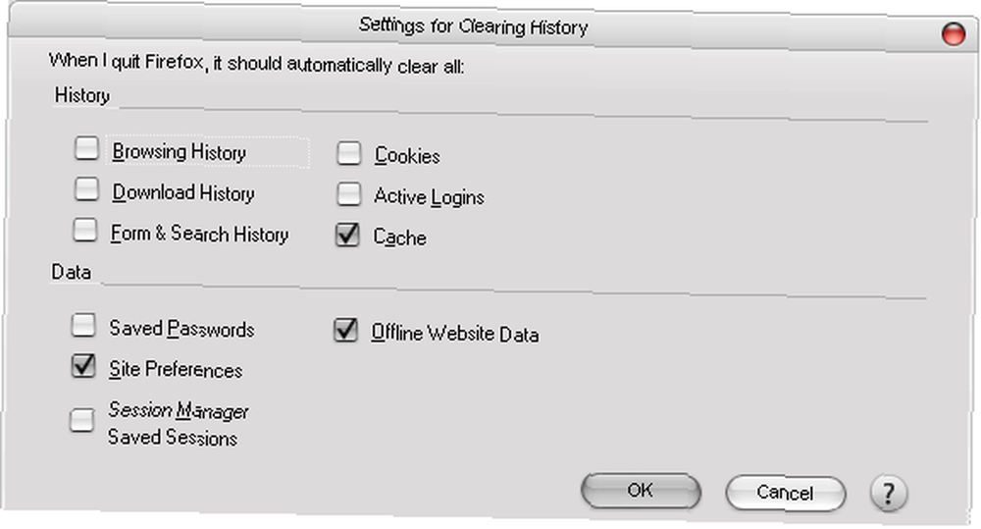Click the Offline Website Data label text
This screenshot has width=981, height=529.
455,333
